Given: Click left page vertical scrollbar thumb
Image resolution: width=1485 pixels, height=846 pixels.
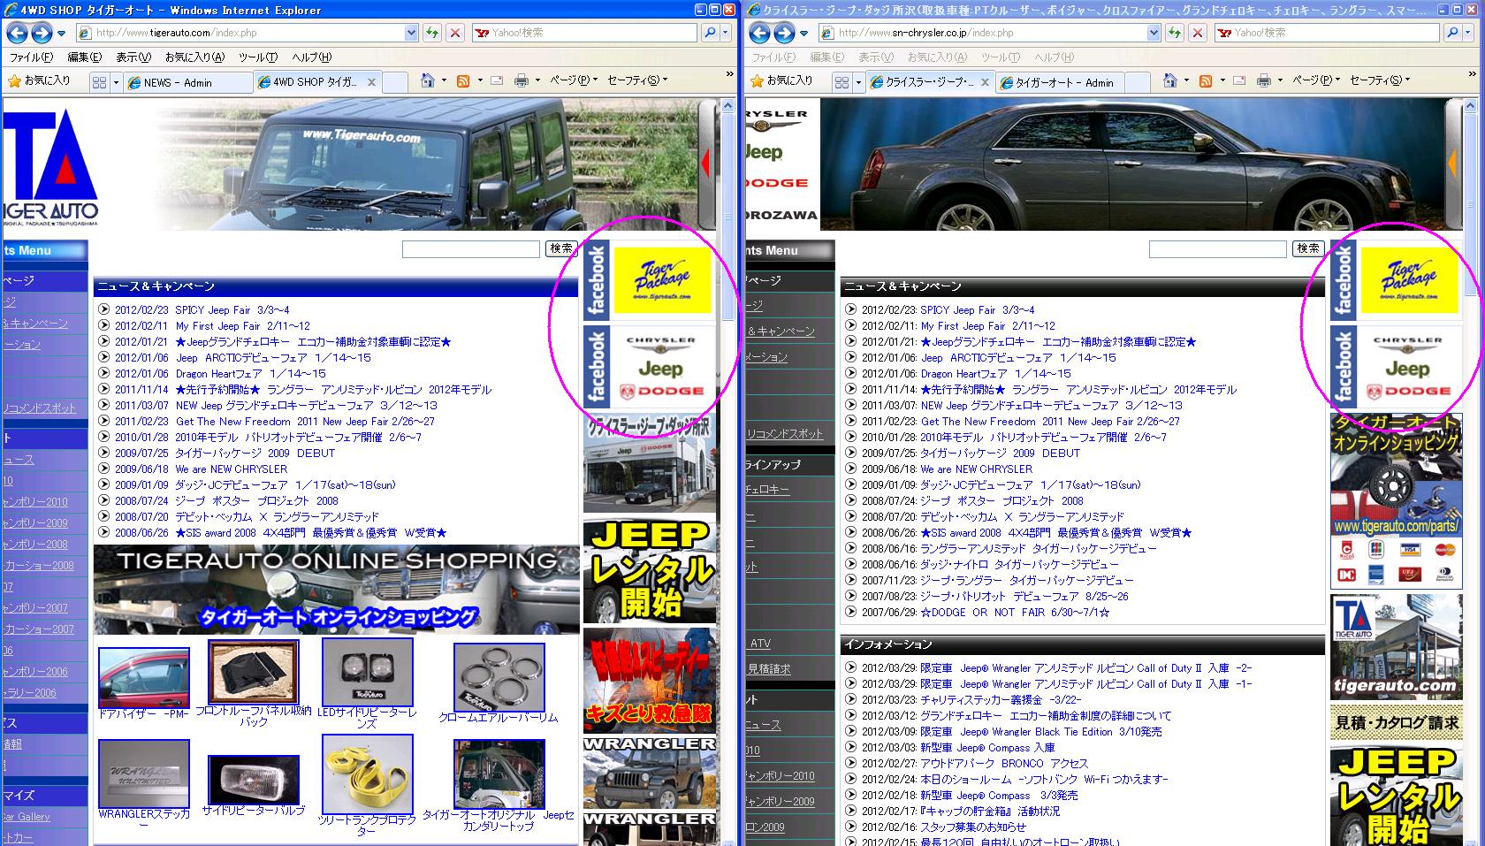Looking at the screenshot, I should pos(728,216).
